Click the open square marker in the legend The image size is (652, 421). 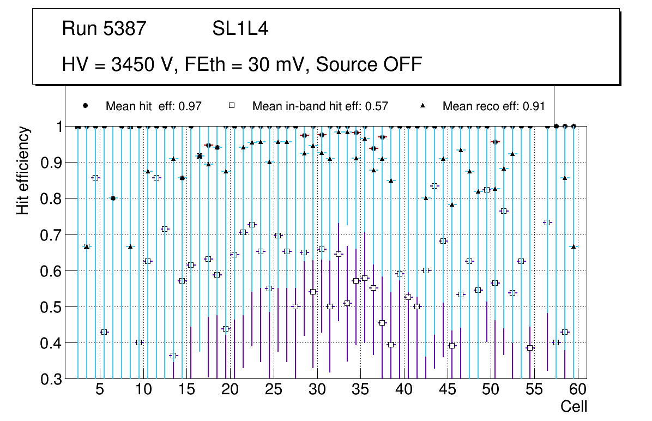point(231,106)
